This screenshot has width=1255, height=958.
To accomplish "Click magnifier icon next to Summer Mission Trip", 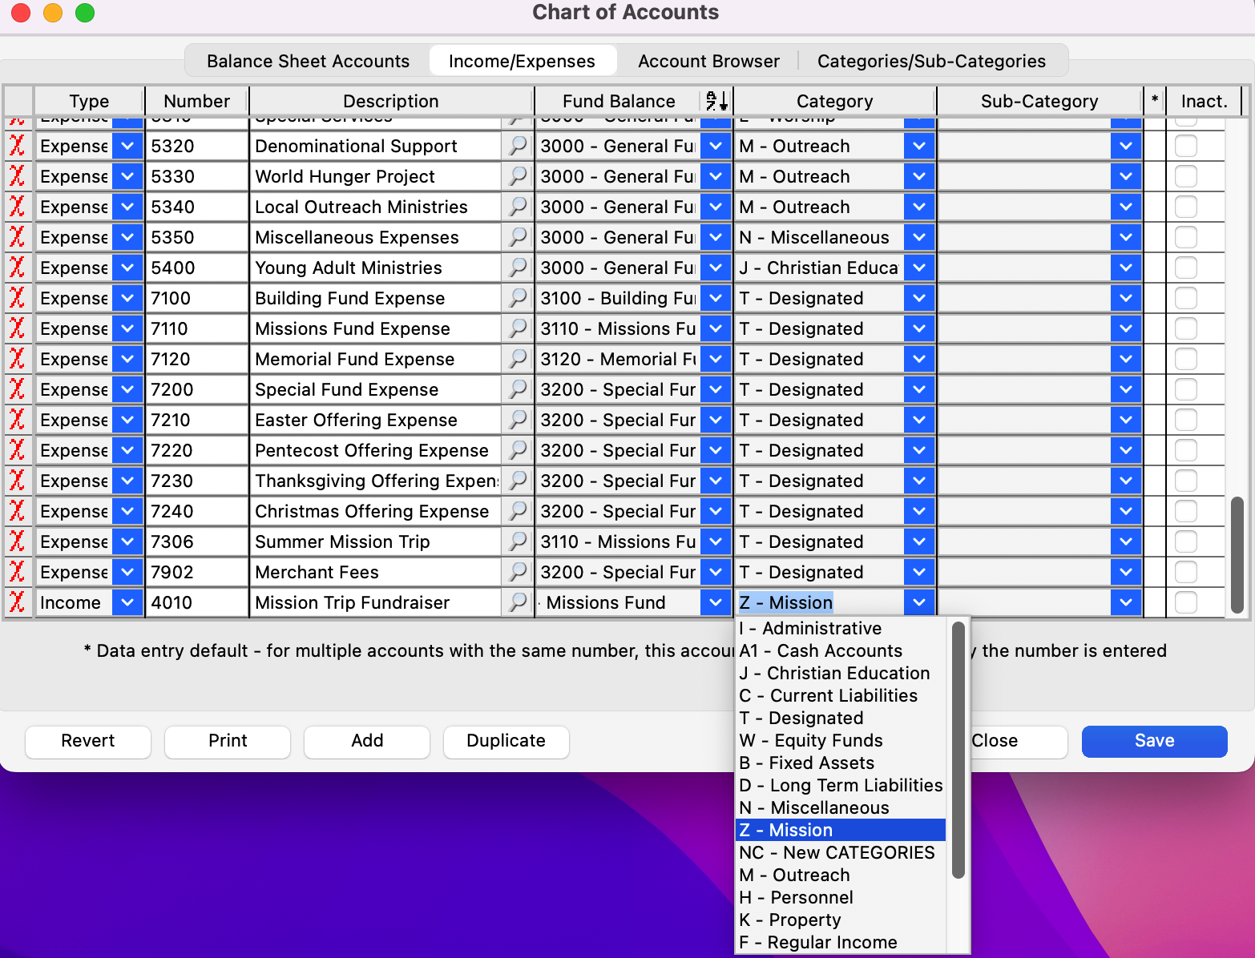I will pos(519,541).
